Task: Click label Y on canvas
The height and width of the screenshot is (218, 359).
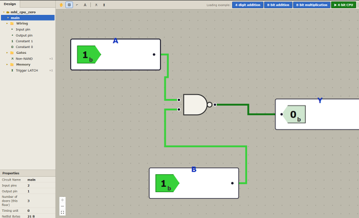Action: [320, 100]
